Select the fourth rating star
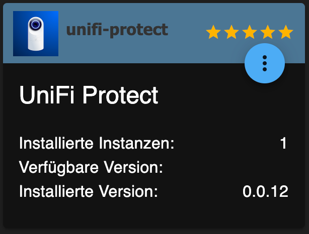309x234 pixels. coord(268,32)
